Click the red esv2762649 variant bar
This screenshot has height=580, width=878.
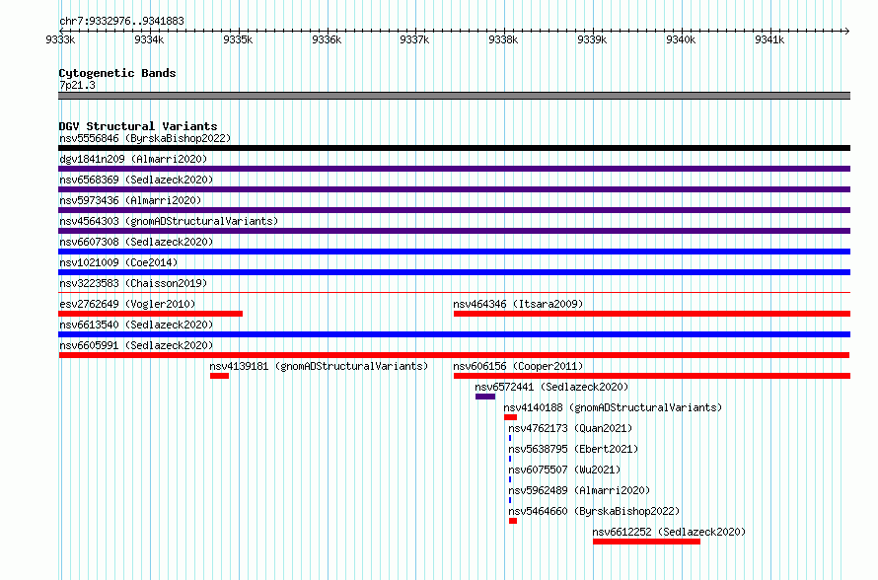(151, 314)
